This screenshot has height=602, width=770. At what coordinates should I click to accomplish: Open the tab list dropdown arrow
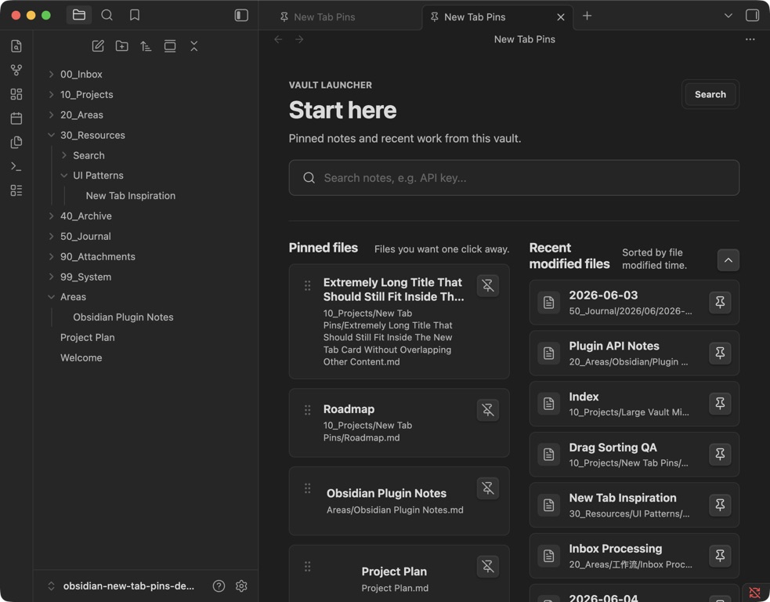[x=728, y=16]
